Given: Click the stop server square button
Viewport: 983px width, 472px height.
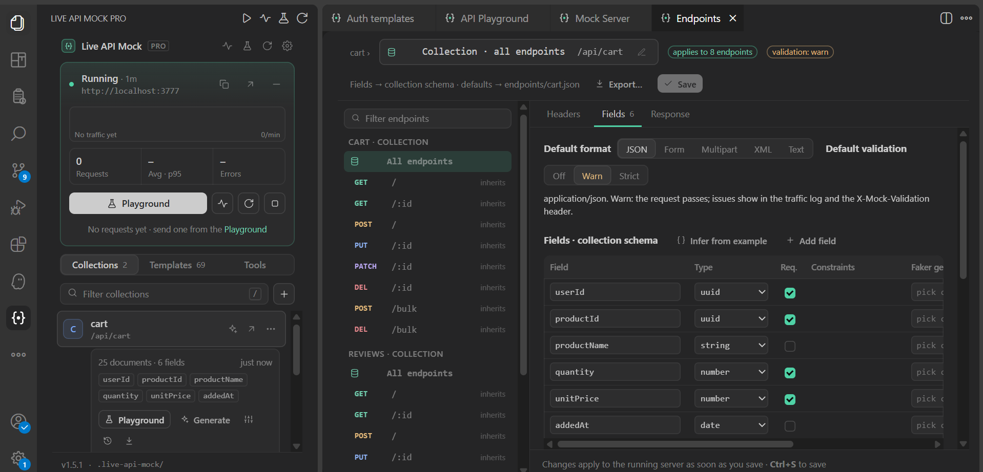Looking at the screenshot, I should (275, 203).
